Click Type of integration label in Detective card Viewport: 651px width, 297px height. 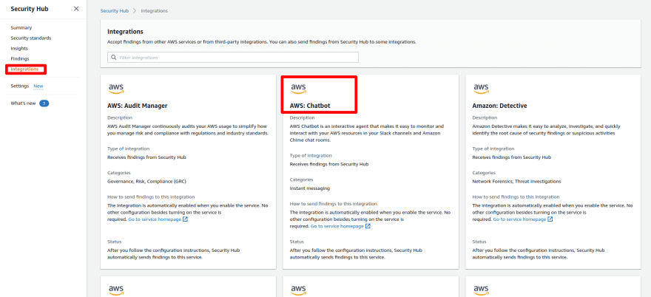[x=493, y=148]
